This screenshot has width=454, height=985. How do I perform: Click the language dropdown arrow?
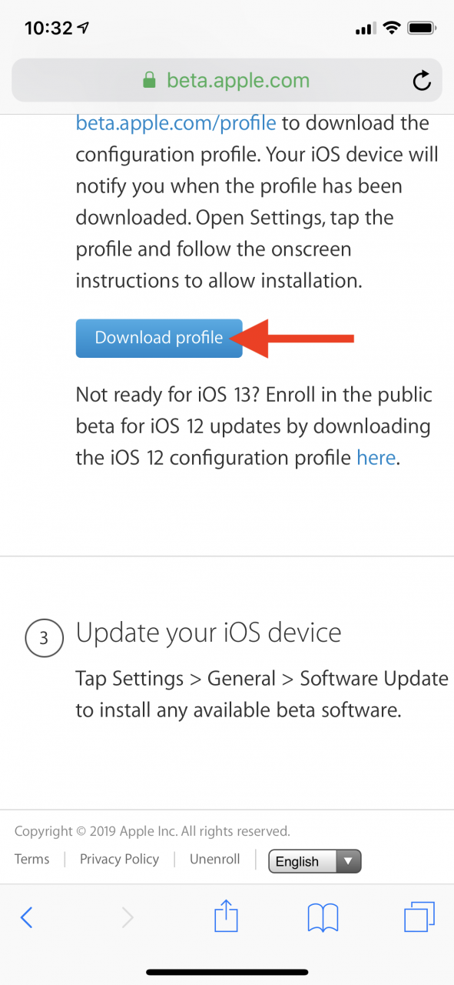[x=349, y=861]
